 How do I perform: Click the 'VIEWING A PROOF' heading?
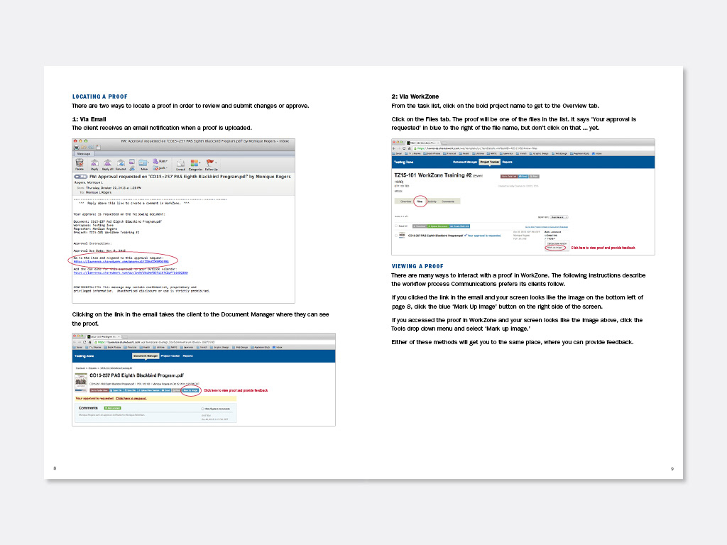pos(417,266)
